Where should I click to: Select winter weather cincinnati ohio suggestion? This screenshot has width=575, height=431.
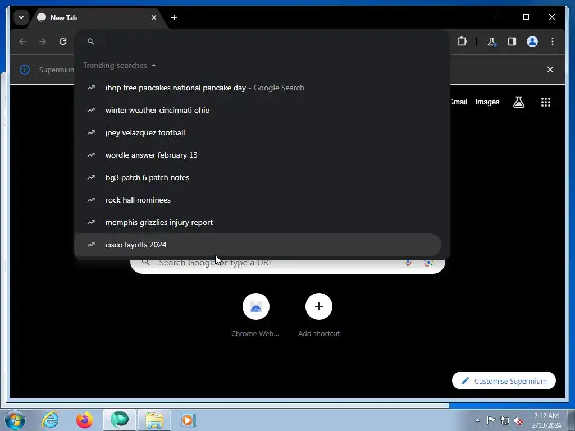(257, 110)
